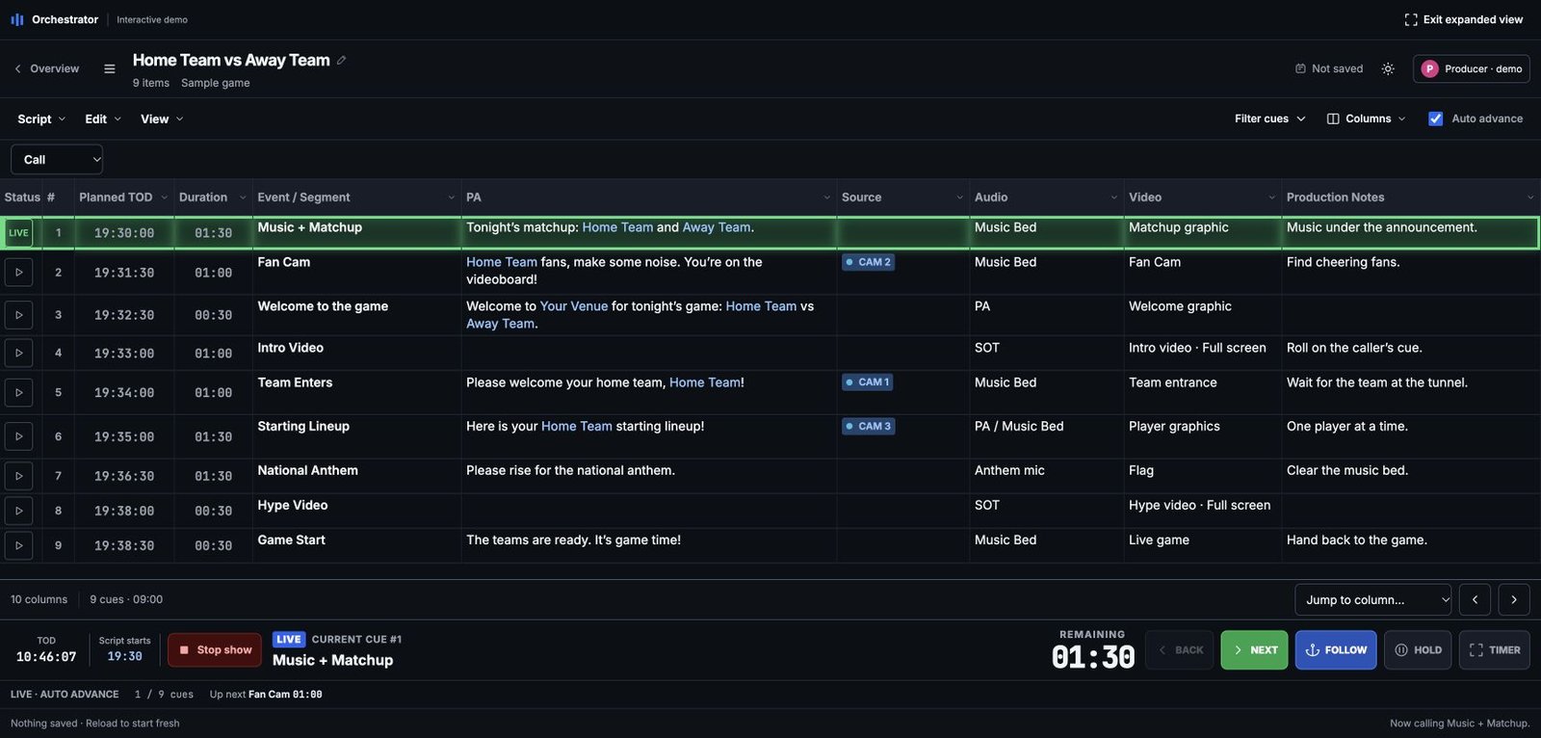Select 'Matchup graphic' video cell
The height and width of the screenshot is (738, 1541).
tap(1202, 233)
